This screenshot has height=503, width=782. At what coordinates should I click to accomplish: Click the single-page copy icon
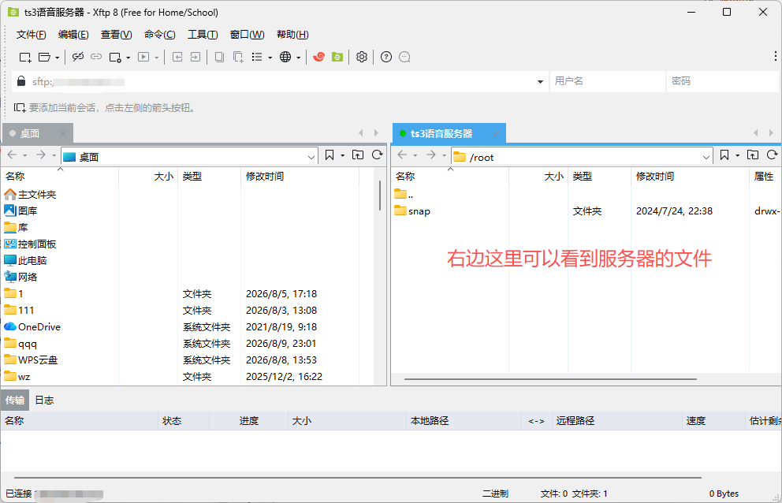click(x=219, y=57)
